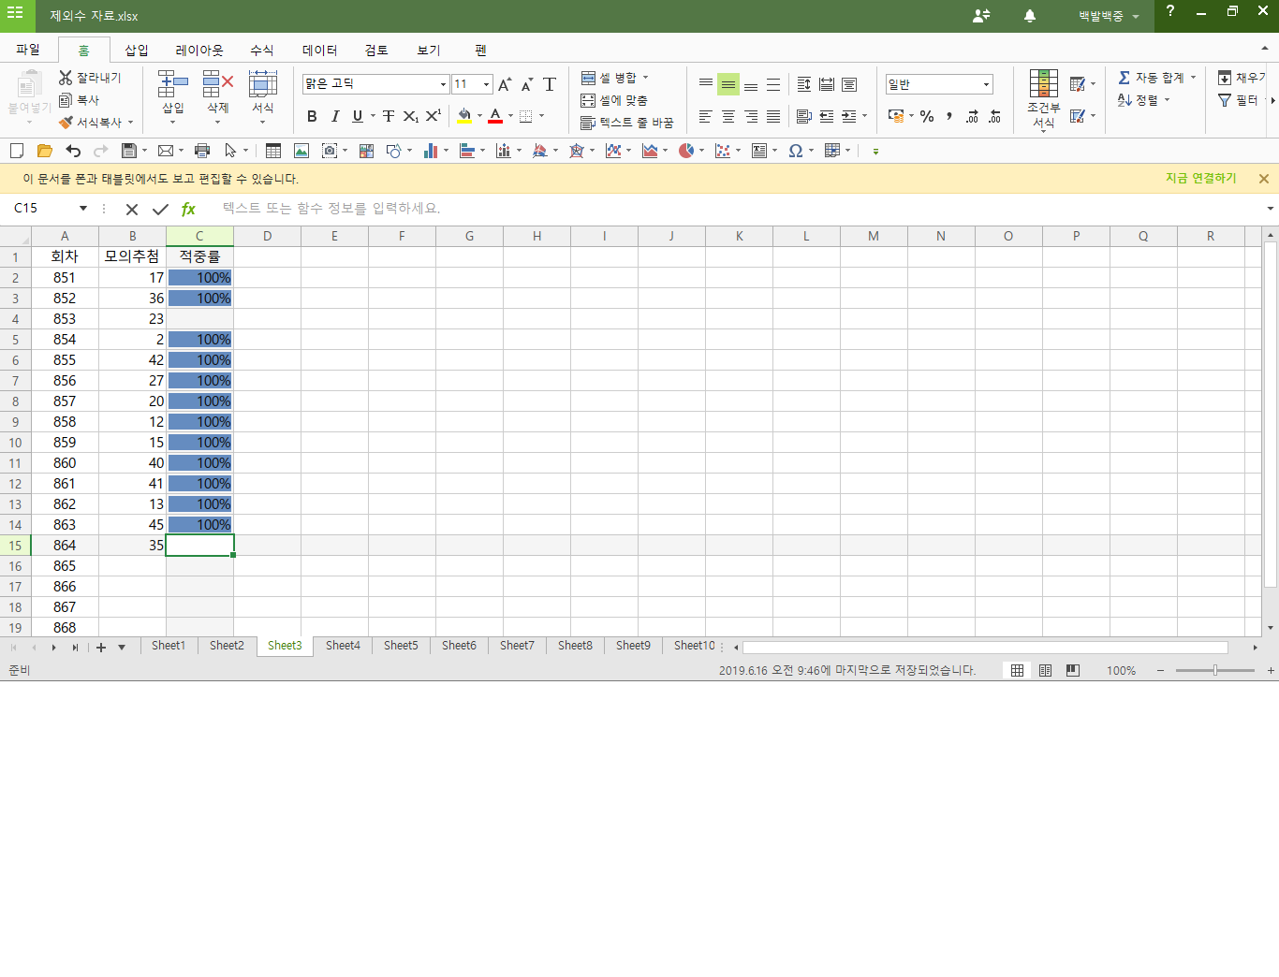Switch to Sheet5 tab

[401, 646]
